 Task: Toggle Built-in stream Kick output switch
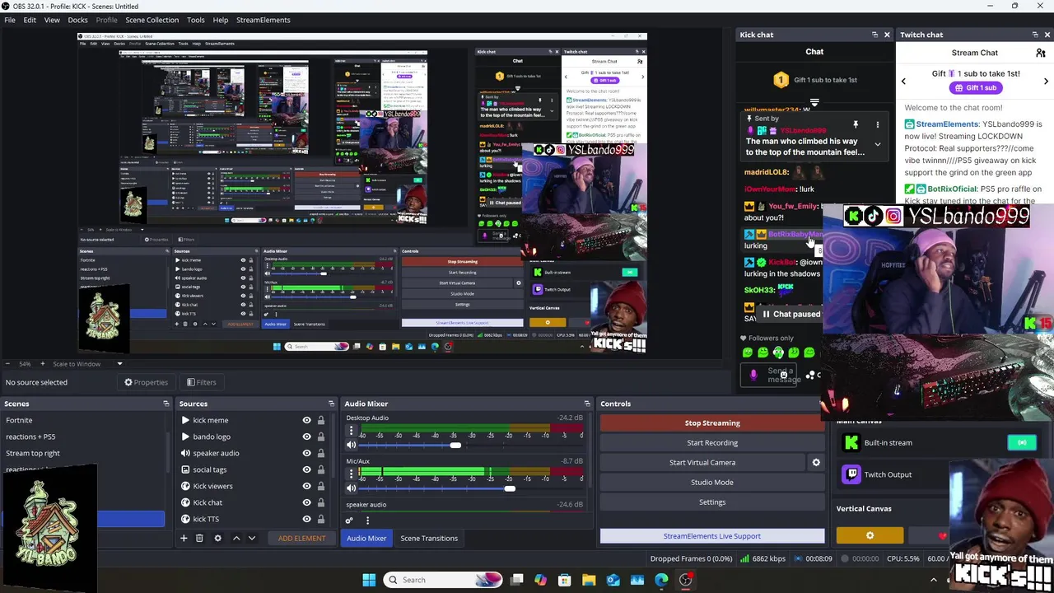[x=1022, y=442]
